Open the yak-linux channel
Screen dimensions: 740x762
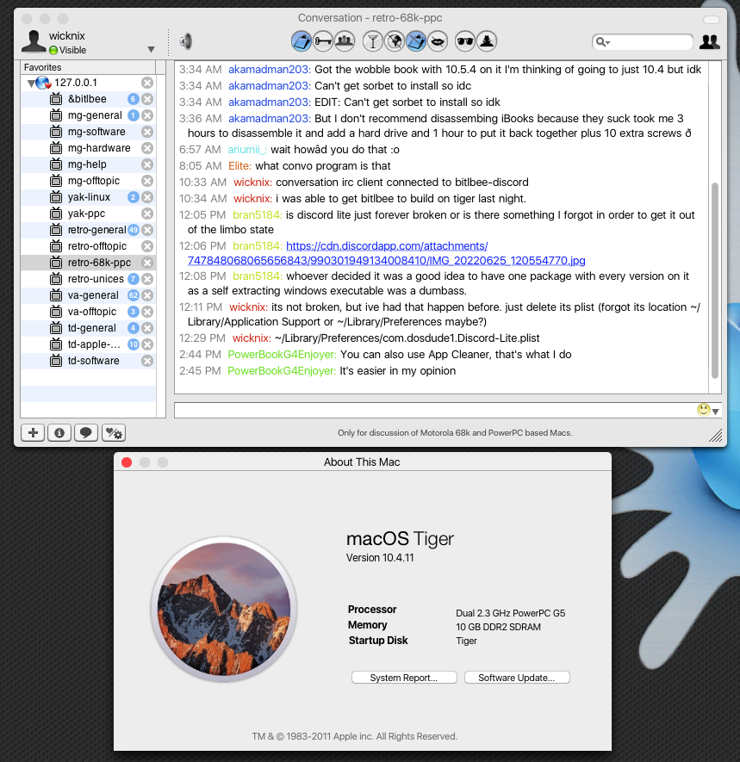pyautogui.click(x=88, y=197)
